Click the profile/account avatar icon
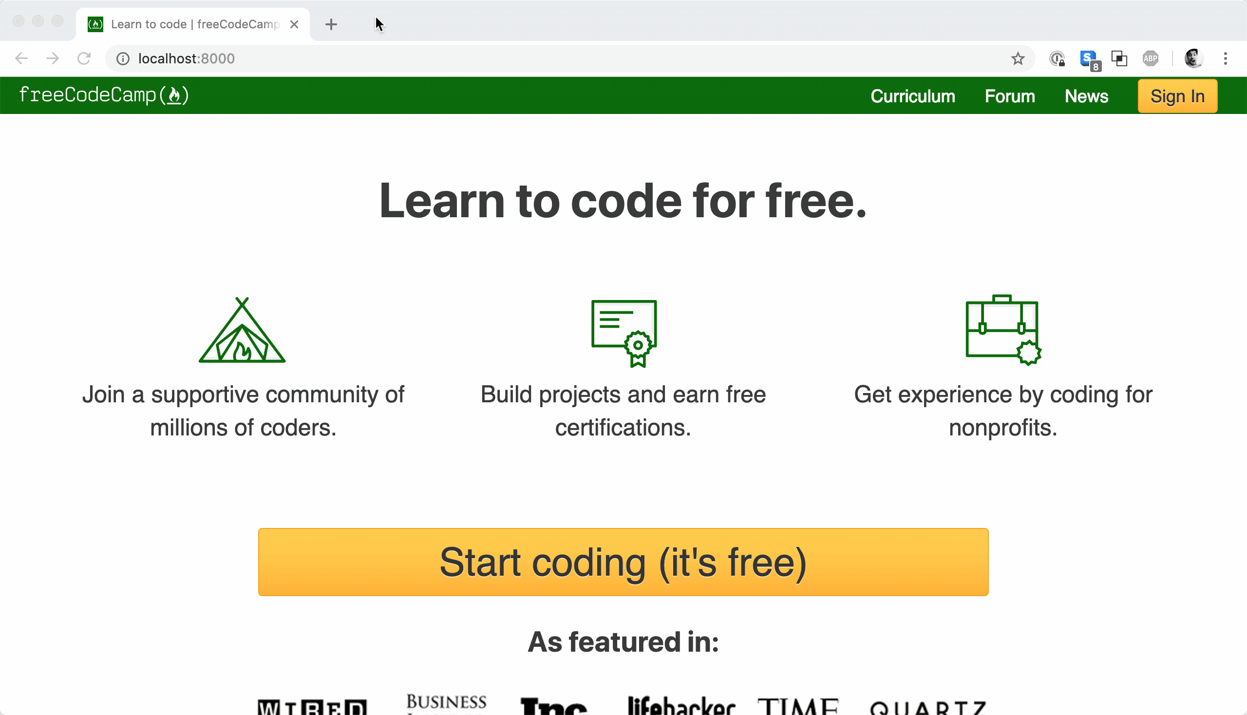 pos(1194,58)
